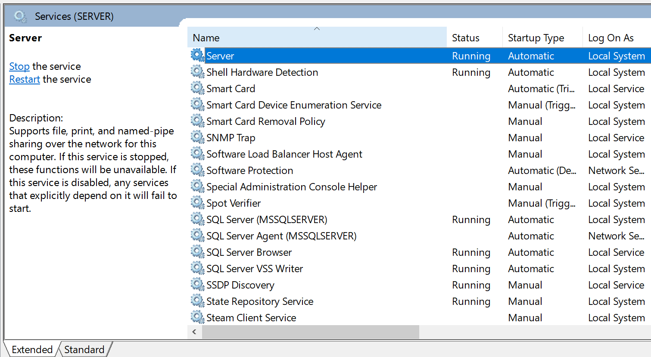Click the State Repository Service gear icon
Viewport: 651px width, 357px height.
point(197,301)
